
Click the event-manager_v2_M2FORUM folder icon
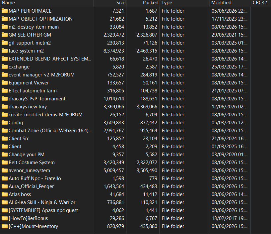tap(5, 75)
